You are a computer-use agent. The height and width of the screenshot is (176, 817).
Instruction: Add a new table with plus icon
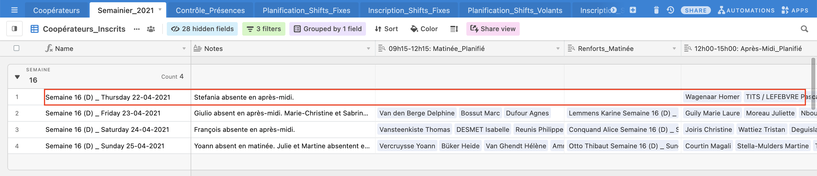coord(633,10)
